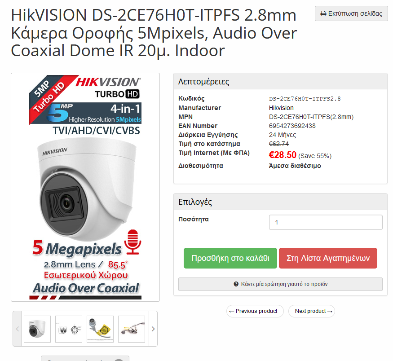Select the dimensions diagram thumbnail
Screen dimensions: 393x361
69,329
